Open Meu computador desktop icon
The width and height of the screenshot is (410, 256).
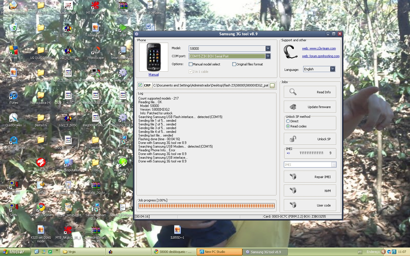(x=68, y=165)
